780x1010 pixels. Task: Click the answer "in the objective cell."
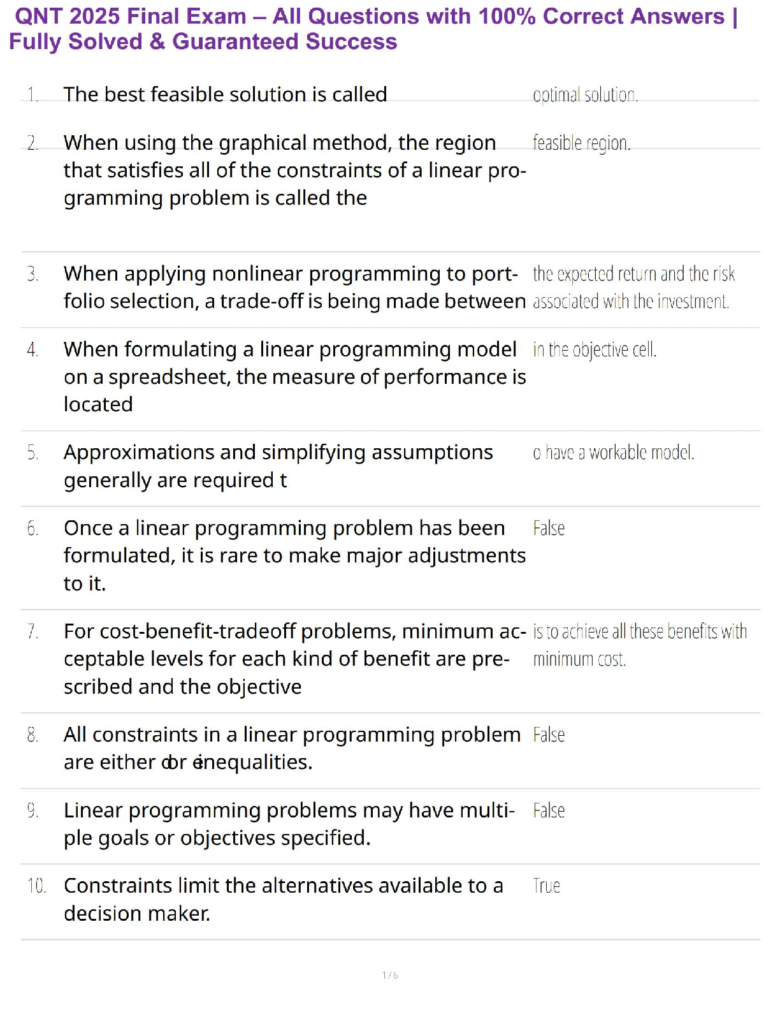click(594, 349)
